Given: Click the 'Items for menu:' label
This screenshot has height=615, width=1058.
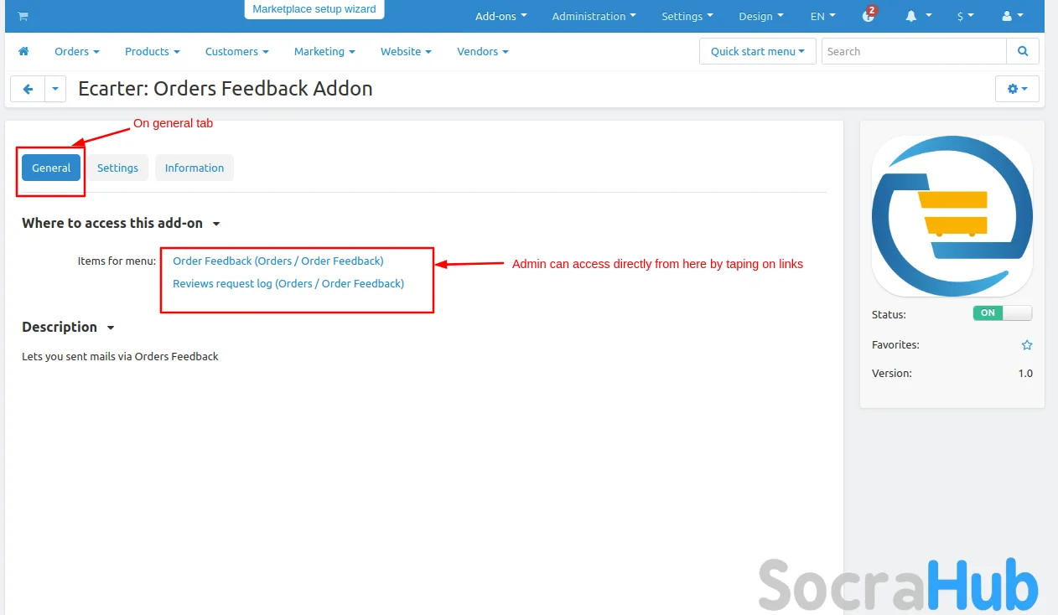Looking at the screenshot, I should [x=117, y=261].
